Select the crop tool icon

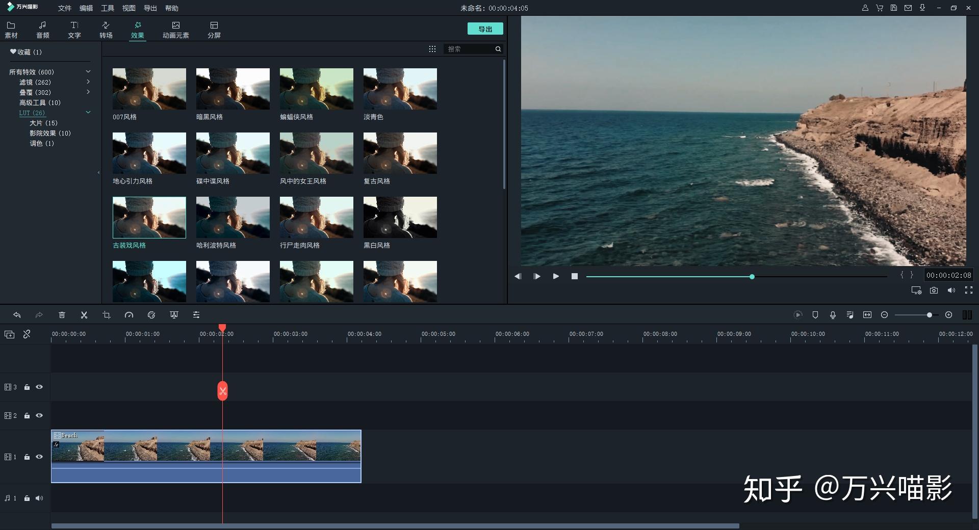tap(107, 315)
